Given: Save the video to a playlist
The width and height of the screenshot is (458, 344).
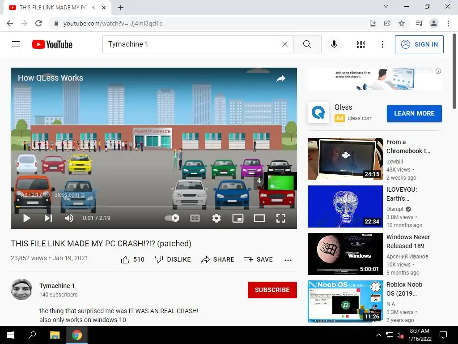Looking at the screenshot, I should point(259,259).
